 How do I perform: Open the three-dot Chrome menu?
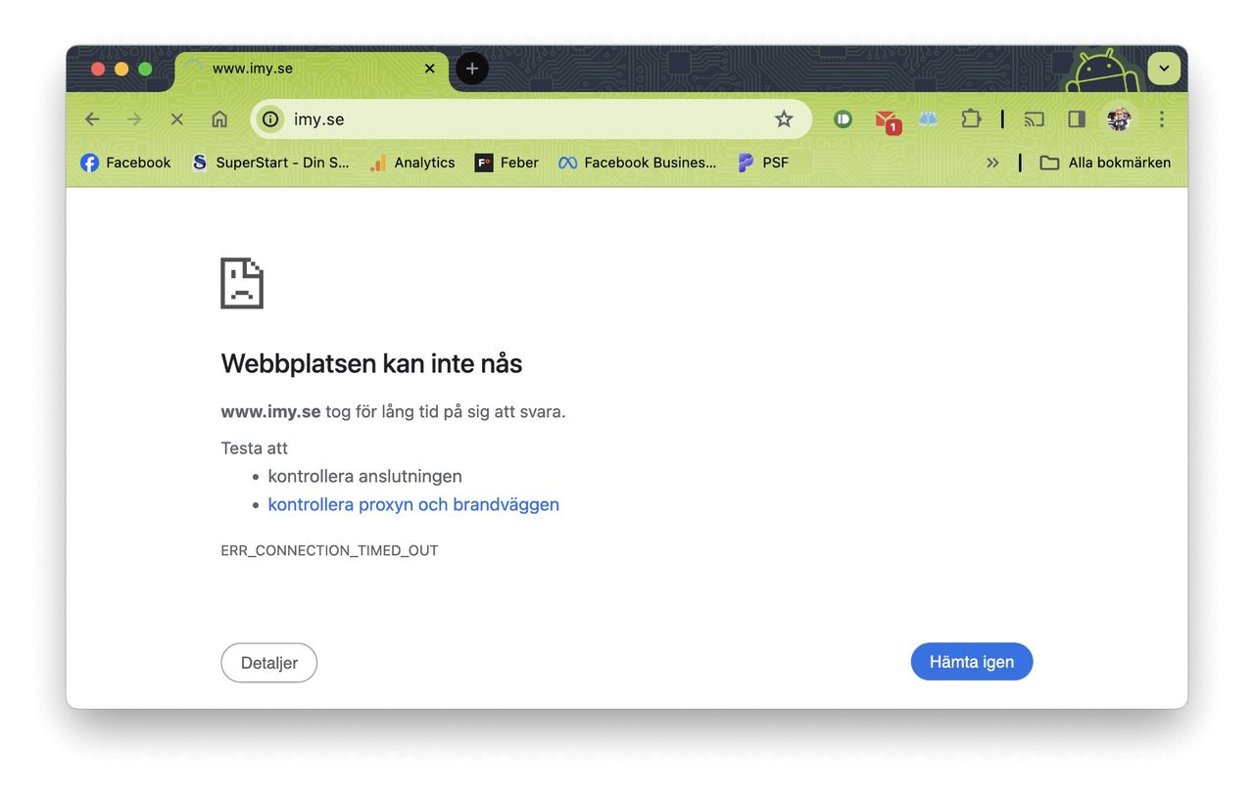coord(1162,118)
